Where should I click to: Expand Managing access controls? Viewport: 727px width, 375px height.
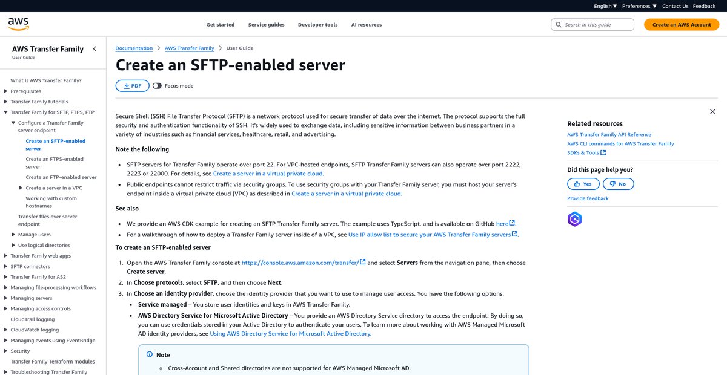(5, 309)
